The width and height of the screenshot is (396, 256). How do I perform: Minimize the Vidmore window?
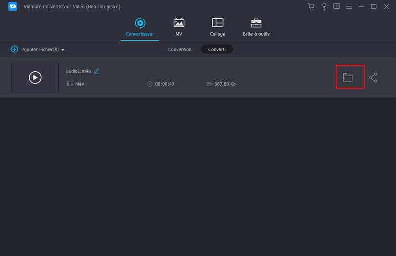361,6
